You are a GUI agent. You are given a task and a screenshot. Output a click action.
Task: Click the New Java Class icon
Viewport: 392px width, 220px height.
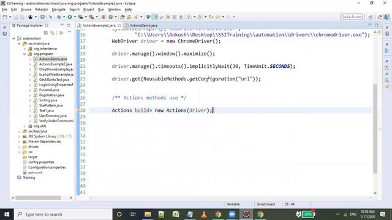tap(110, 17)
